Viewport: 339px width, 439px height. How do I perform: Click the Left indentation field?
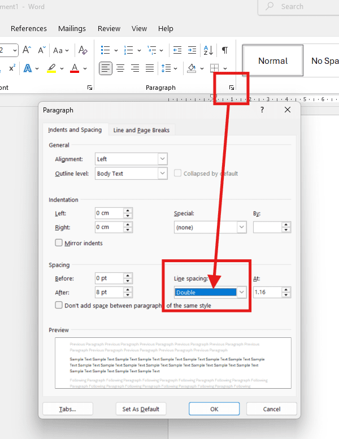coord(109,213)
